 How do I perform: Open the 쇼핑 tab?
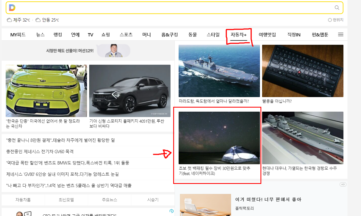coord(106,35)
